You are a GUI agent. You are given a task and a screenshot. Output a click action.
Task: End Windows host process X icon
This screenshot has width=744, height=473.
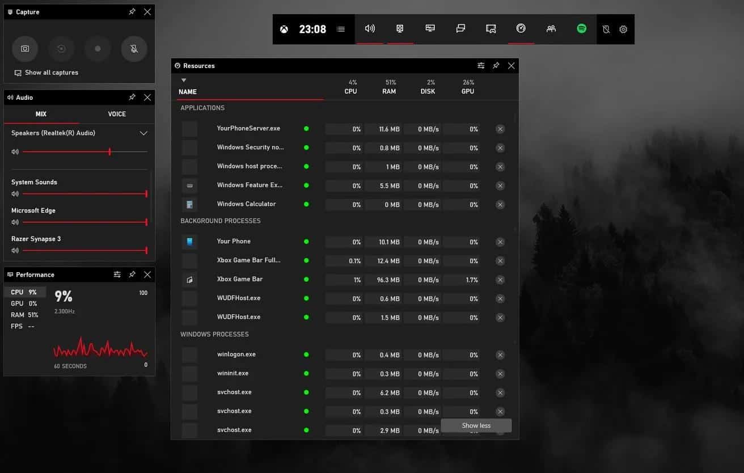click(500, 167)
